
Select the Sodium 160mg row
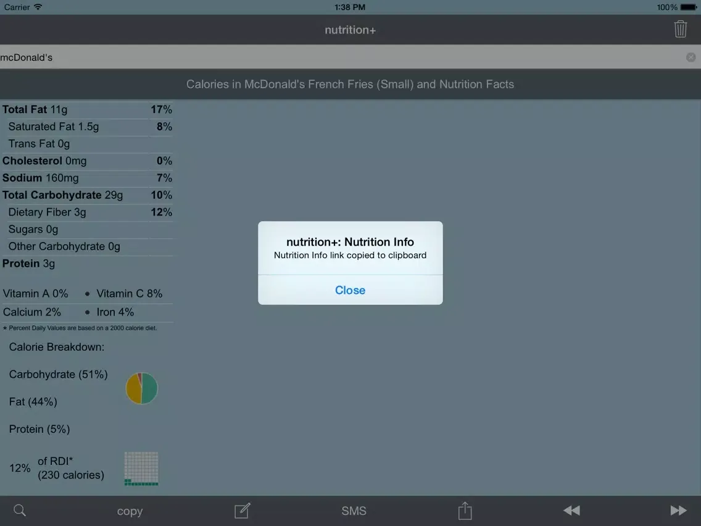[87, 178]
